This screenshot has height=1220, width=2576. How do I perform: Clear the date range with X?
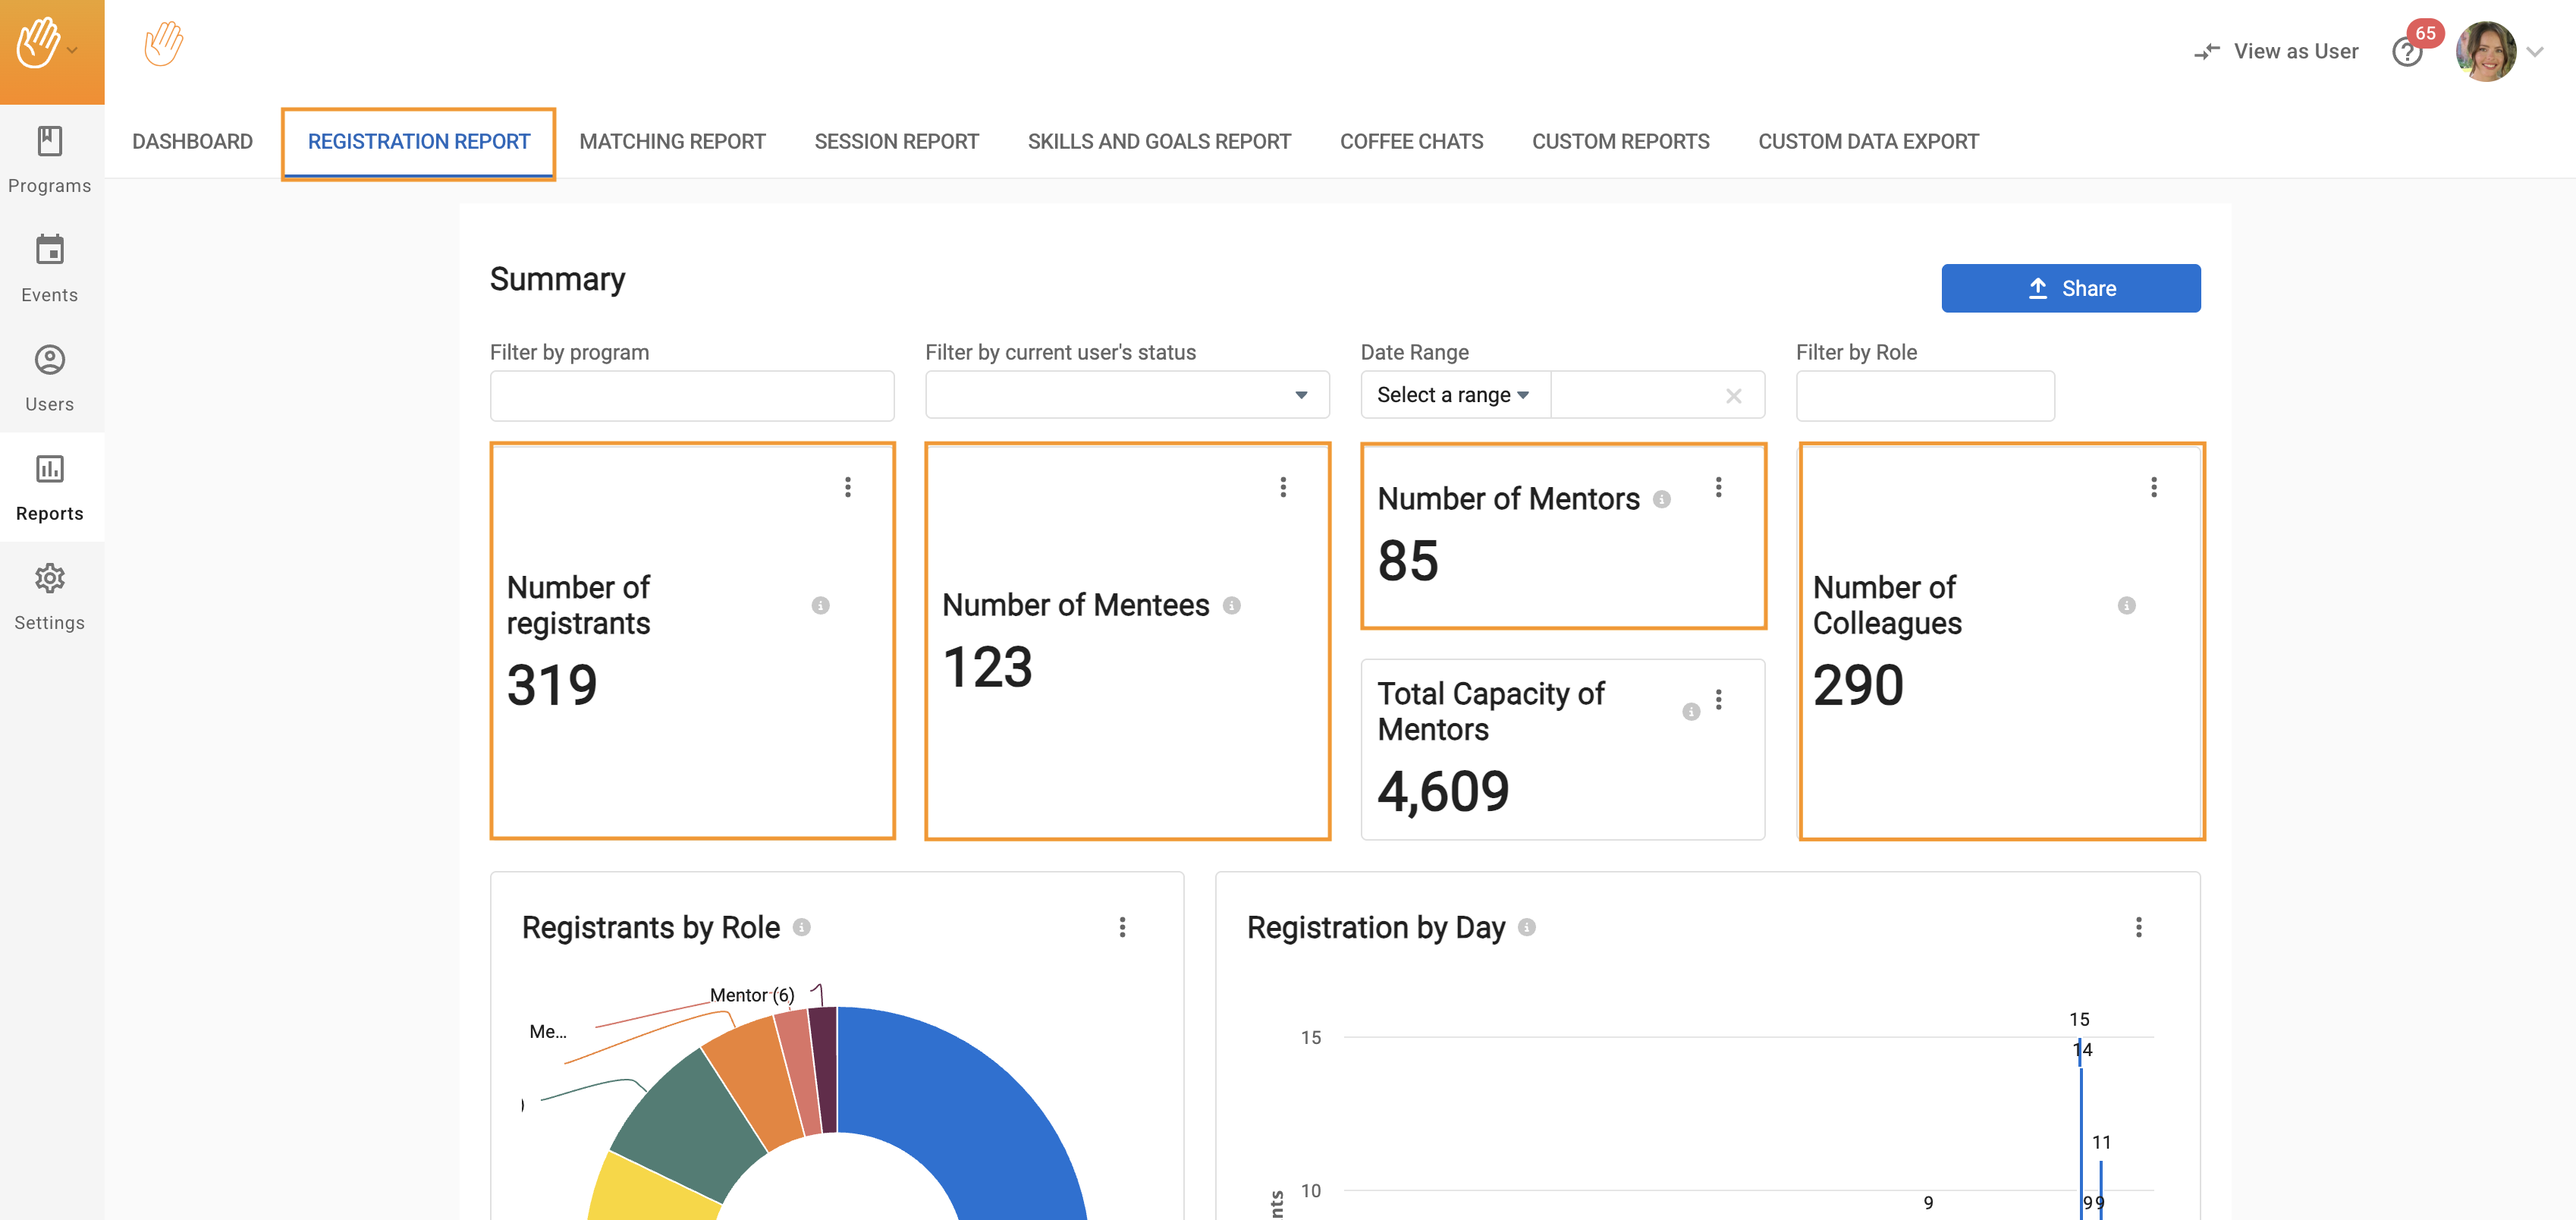[x=1733, y=396]
